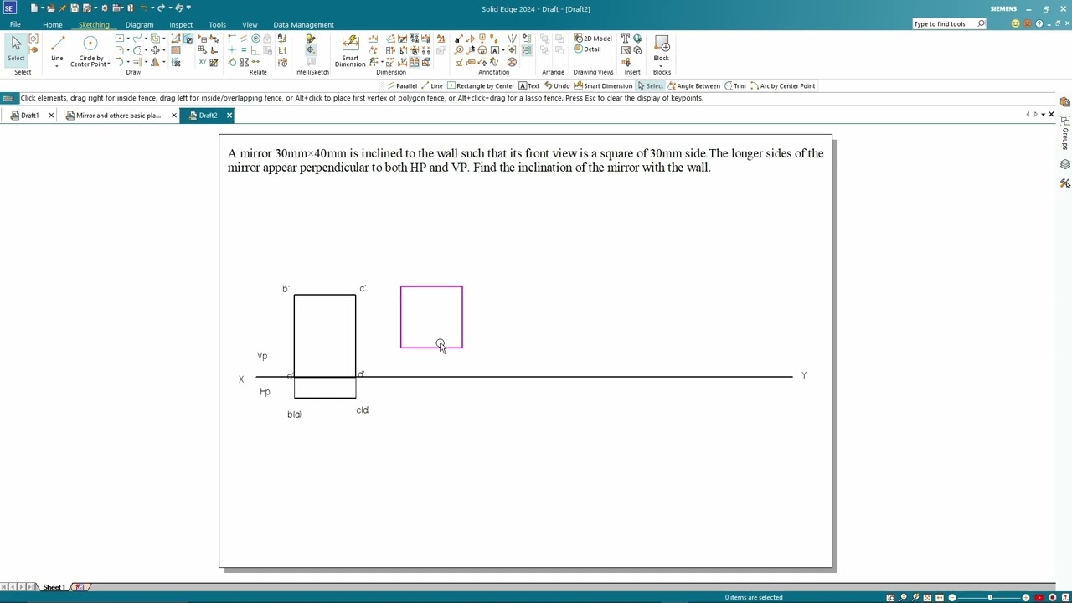Screen dimensions: 1072x603
Task: Click the document tabs list dropdown arrow
Action: pyautogui.click(x=1043, y=115)
